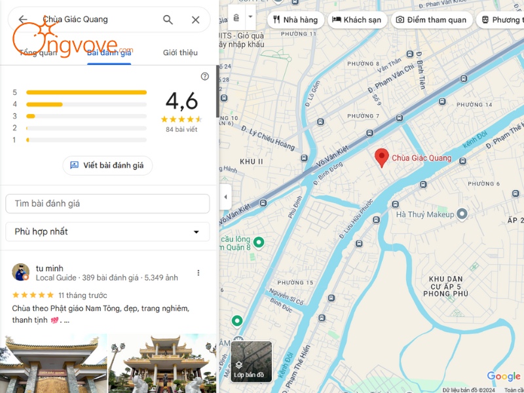Open the Lớp bản đồ layers thumbnail

click(x=252, y=362)
